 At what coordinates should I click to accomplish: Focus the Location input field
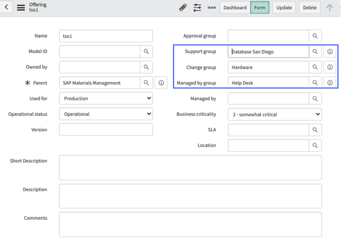coord(269,145)
